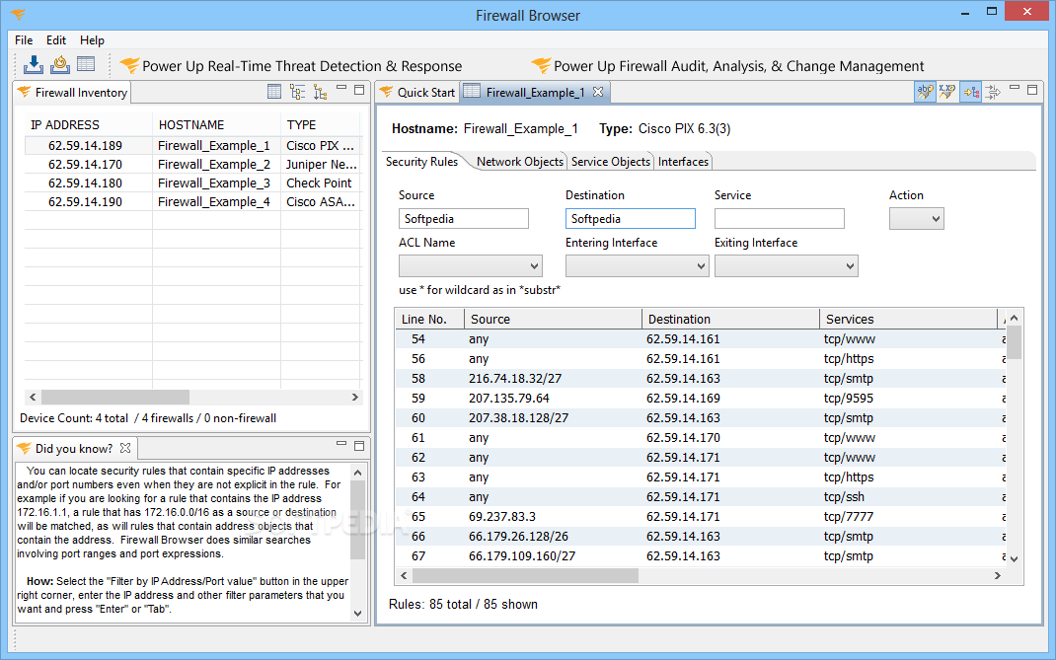
Task: Click the table view icon in main toolbar
Action: pyautogui.click(x=86, y=65)
